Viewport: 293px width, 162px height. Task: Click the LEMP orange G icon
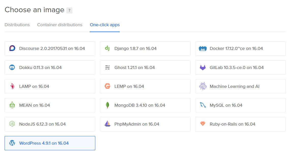pyautogui.click(x=107, y=86)
